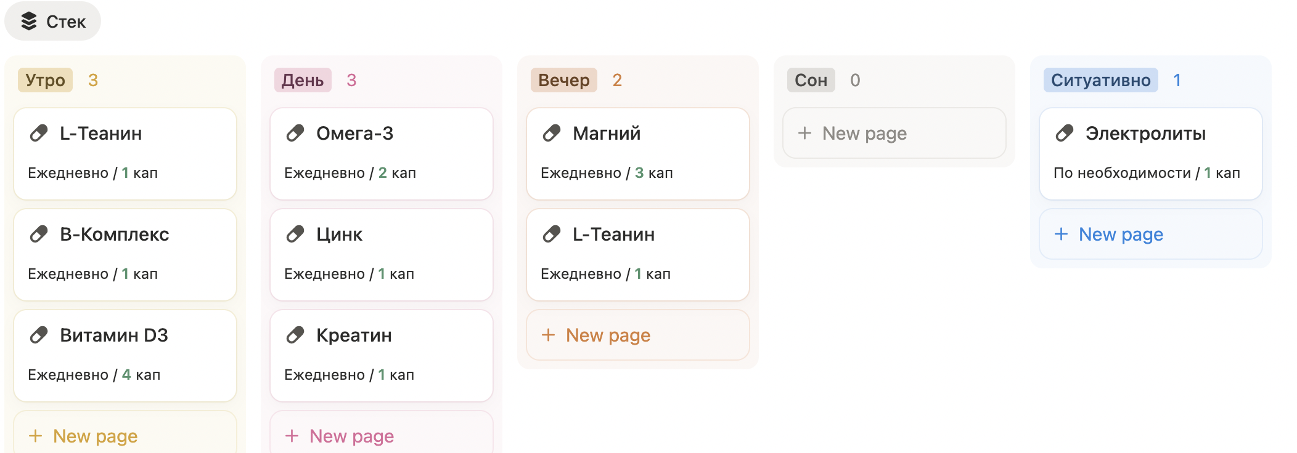Click the pill icon on Цинк card
Viewport: 1297px width, 453px height.
point(295,234)
